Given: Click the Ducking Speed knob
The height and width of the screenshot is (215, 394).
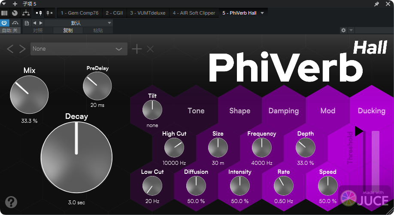Looking at the screenshot, I should [x=327, y=186].
